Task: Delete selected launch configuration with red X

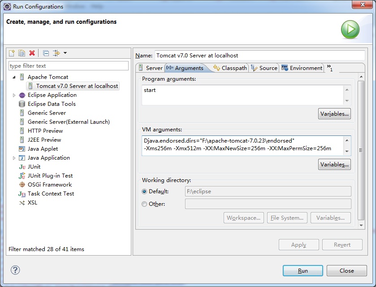Action: tap(32, 53)
